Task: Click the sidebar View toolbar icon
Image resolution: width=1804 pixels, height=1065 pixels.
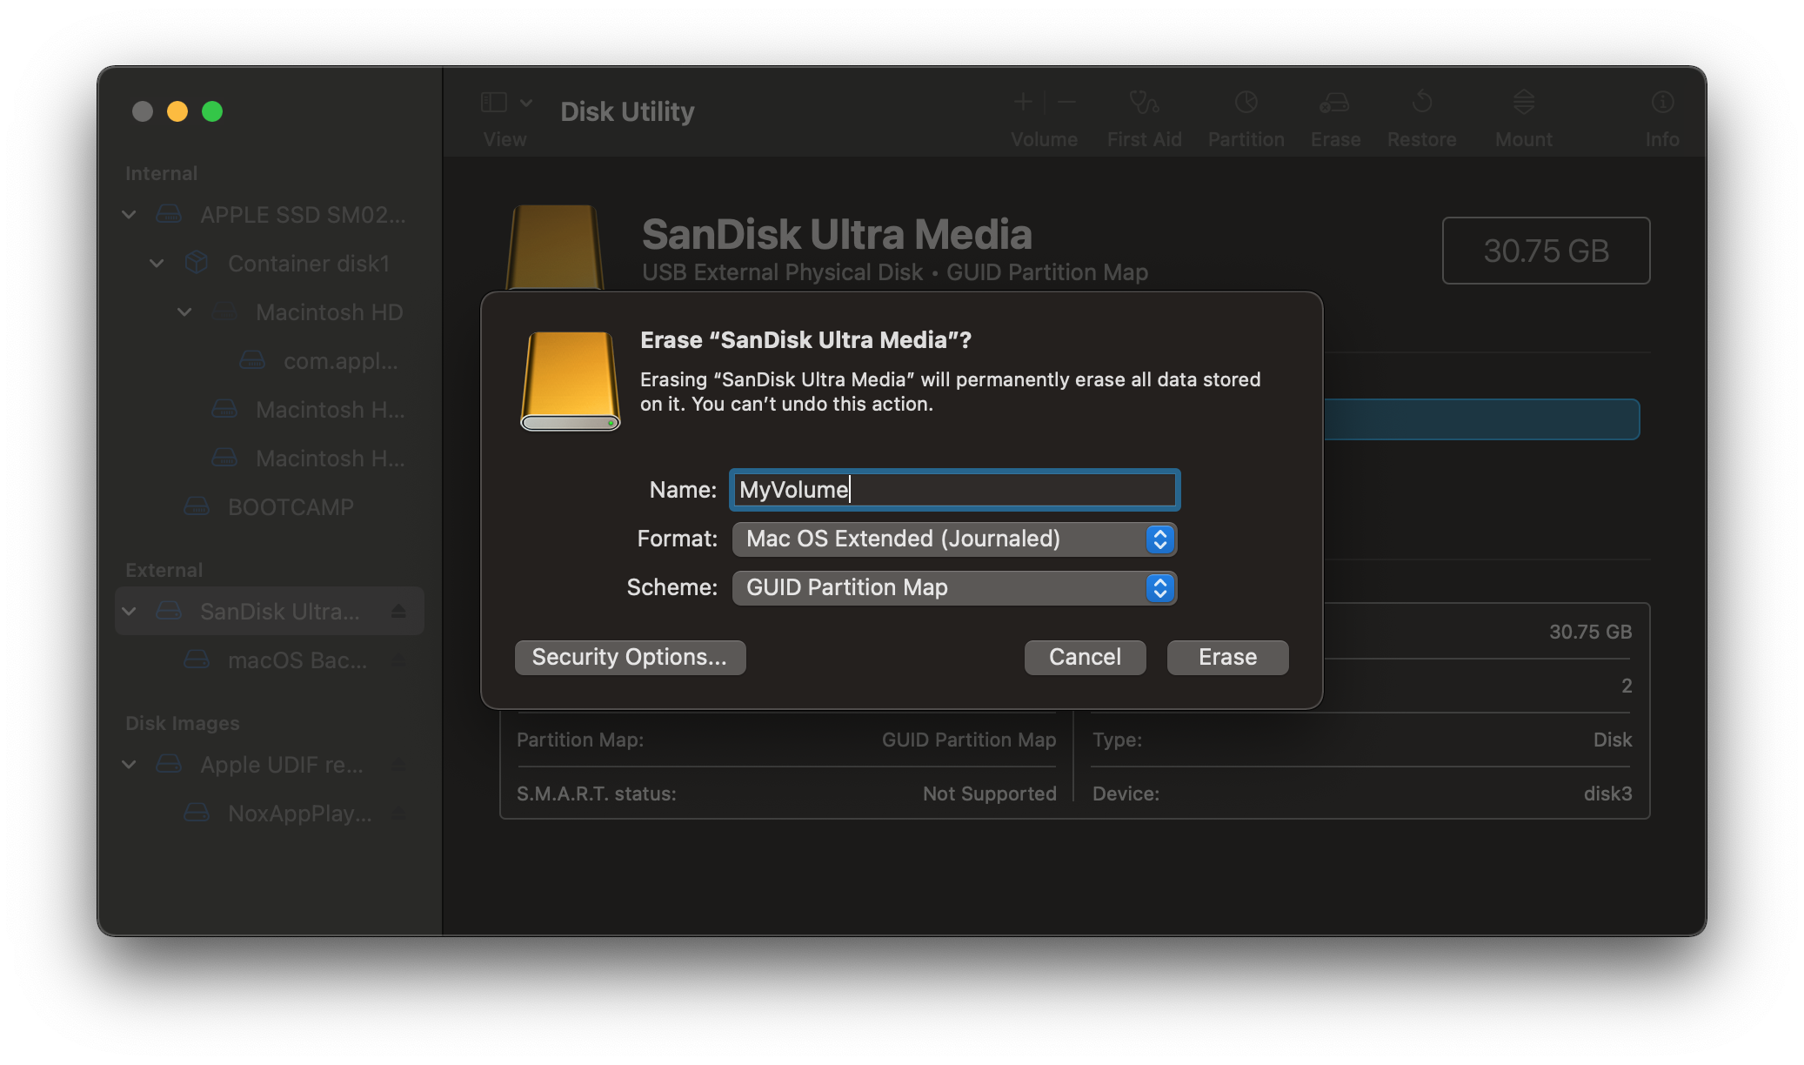Action: point(494,103)
